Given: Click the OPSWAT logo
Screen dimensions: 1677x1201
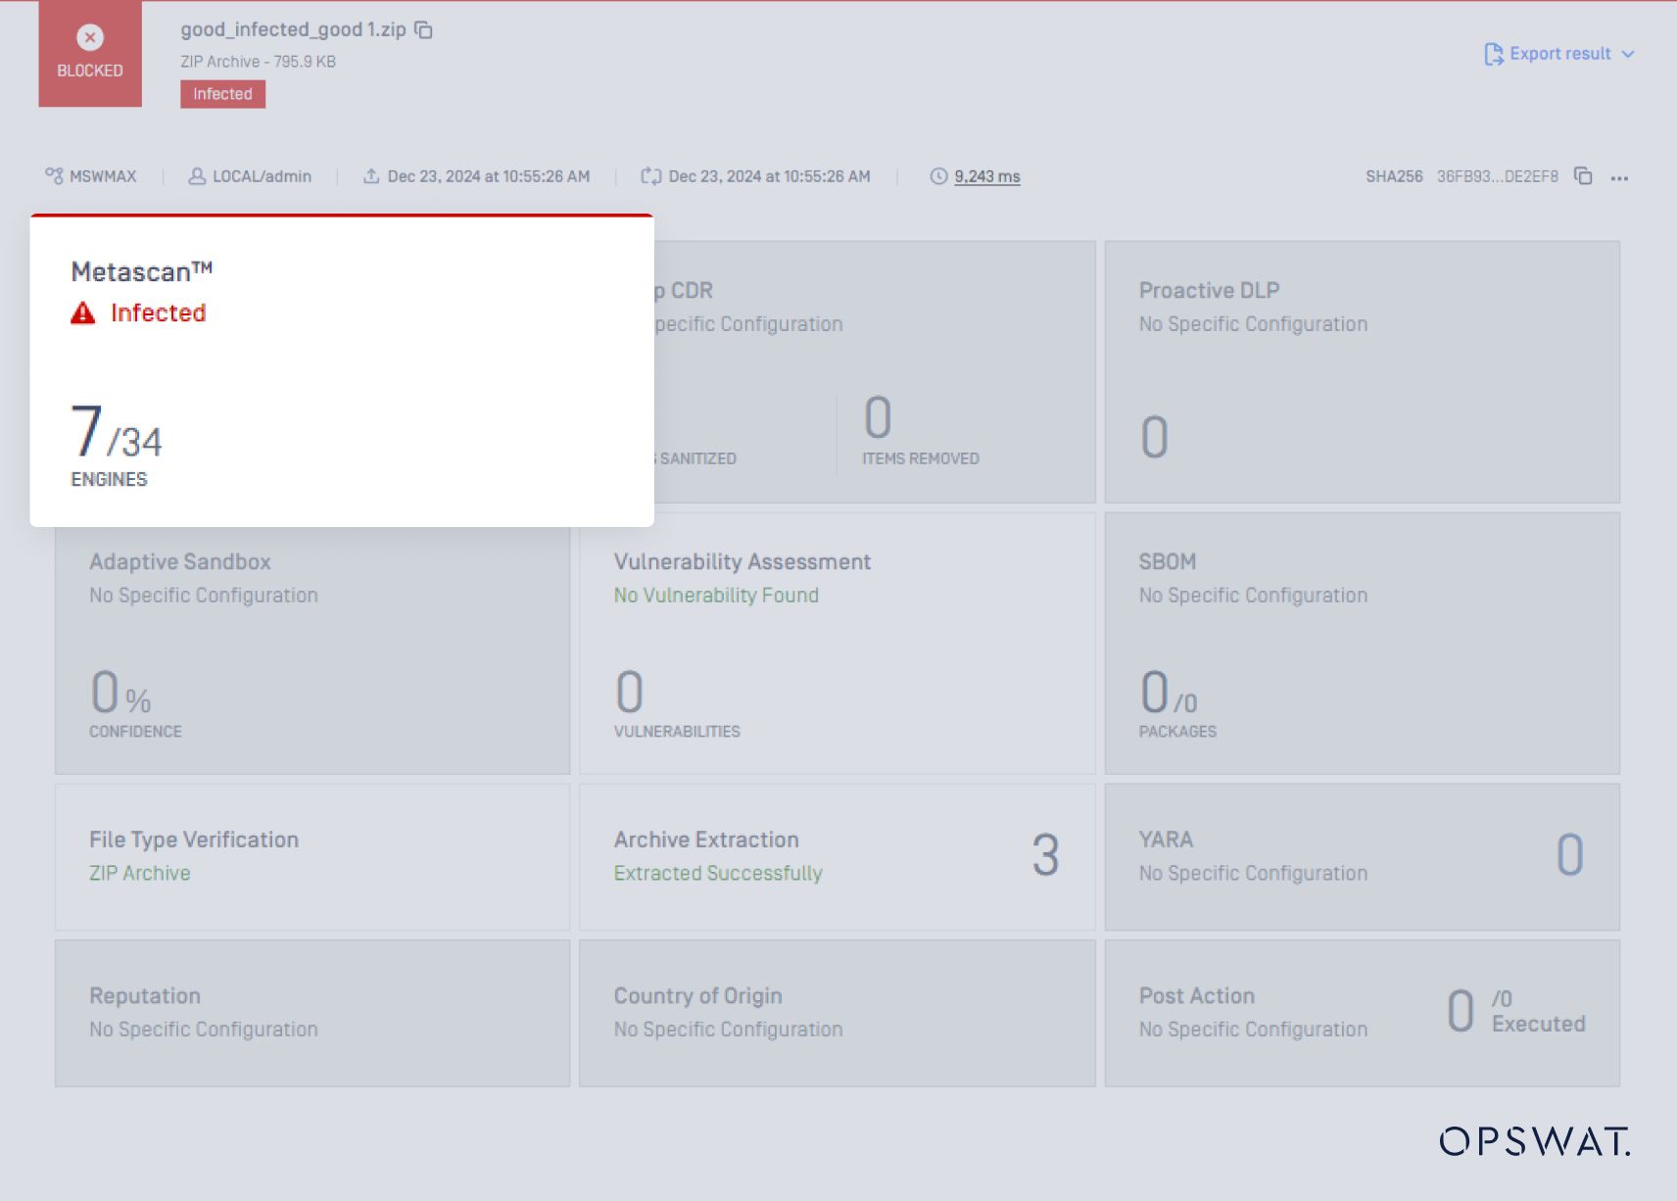Looking at the screenshot, I should (x=1533, y=1142).
